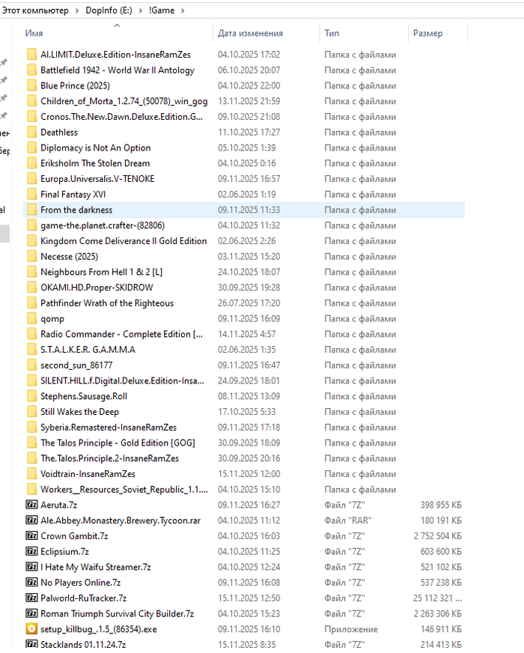Navigate to Этот компьютер in address bar

point(34,10)
